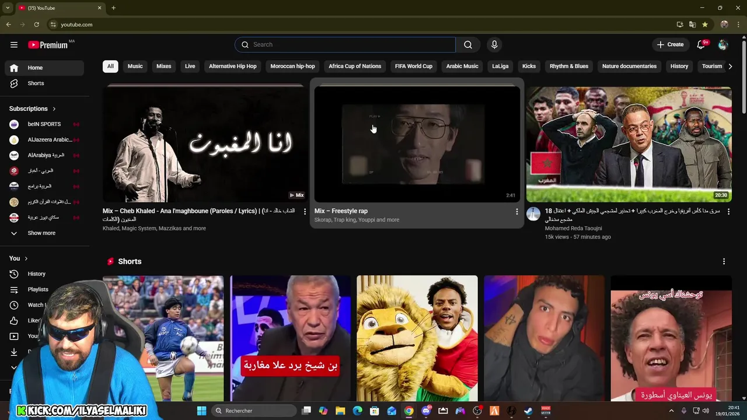Select the Arabic Music chip
The width and height of the screenshot is (747, 420).
(x=462, y=66)
